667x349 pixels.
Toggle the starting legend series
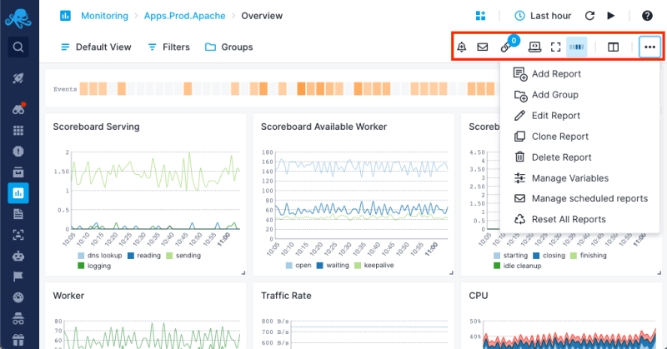click(x=511, y=256)
